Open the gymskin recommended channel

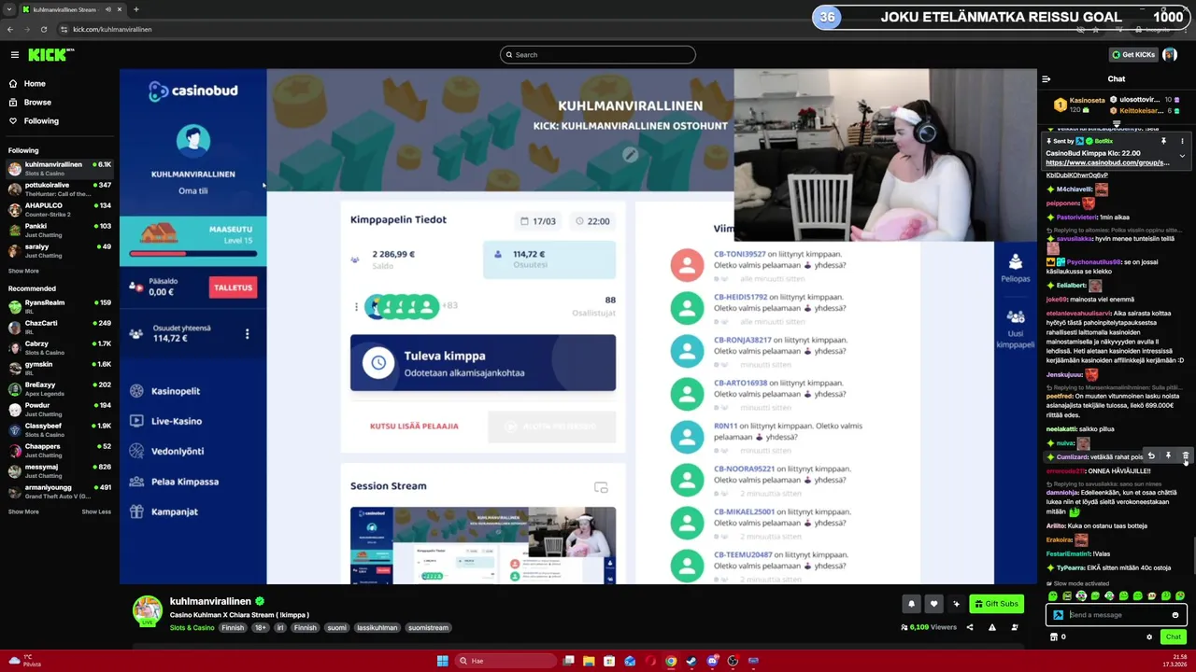60,368
